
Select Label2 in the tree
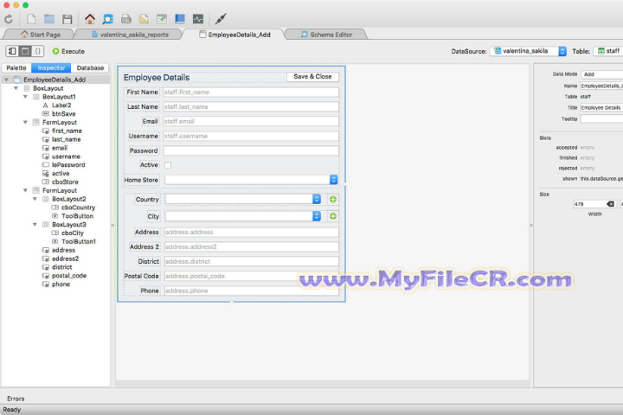click(x=61, y=105)
